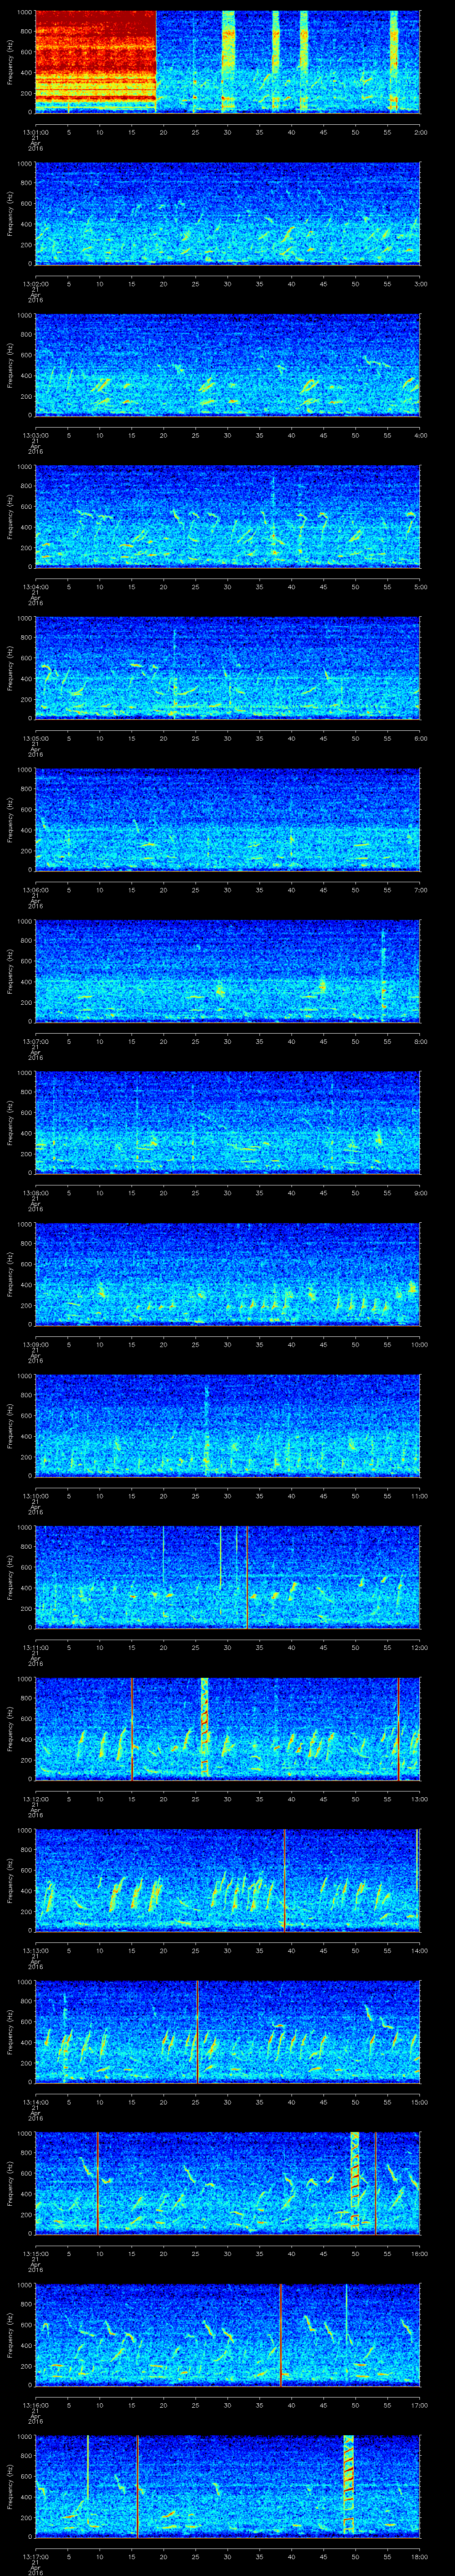Select the spectrogram panel starting at 13:06:00
The image size is (455, 2576).
click(228, 819)
